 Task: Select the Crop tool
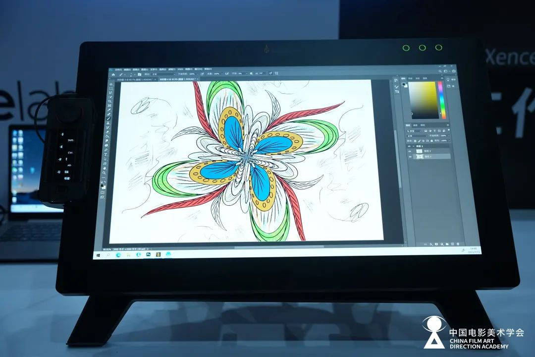pos(110,101)
